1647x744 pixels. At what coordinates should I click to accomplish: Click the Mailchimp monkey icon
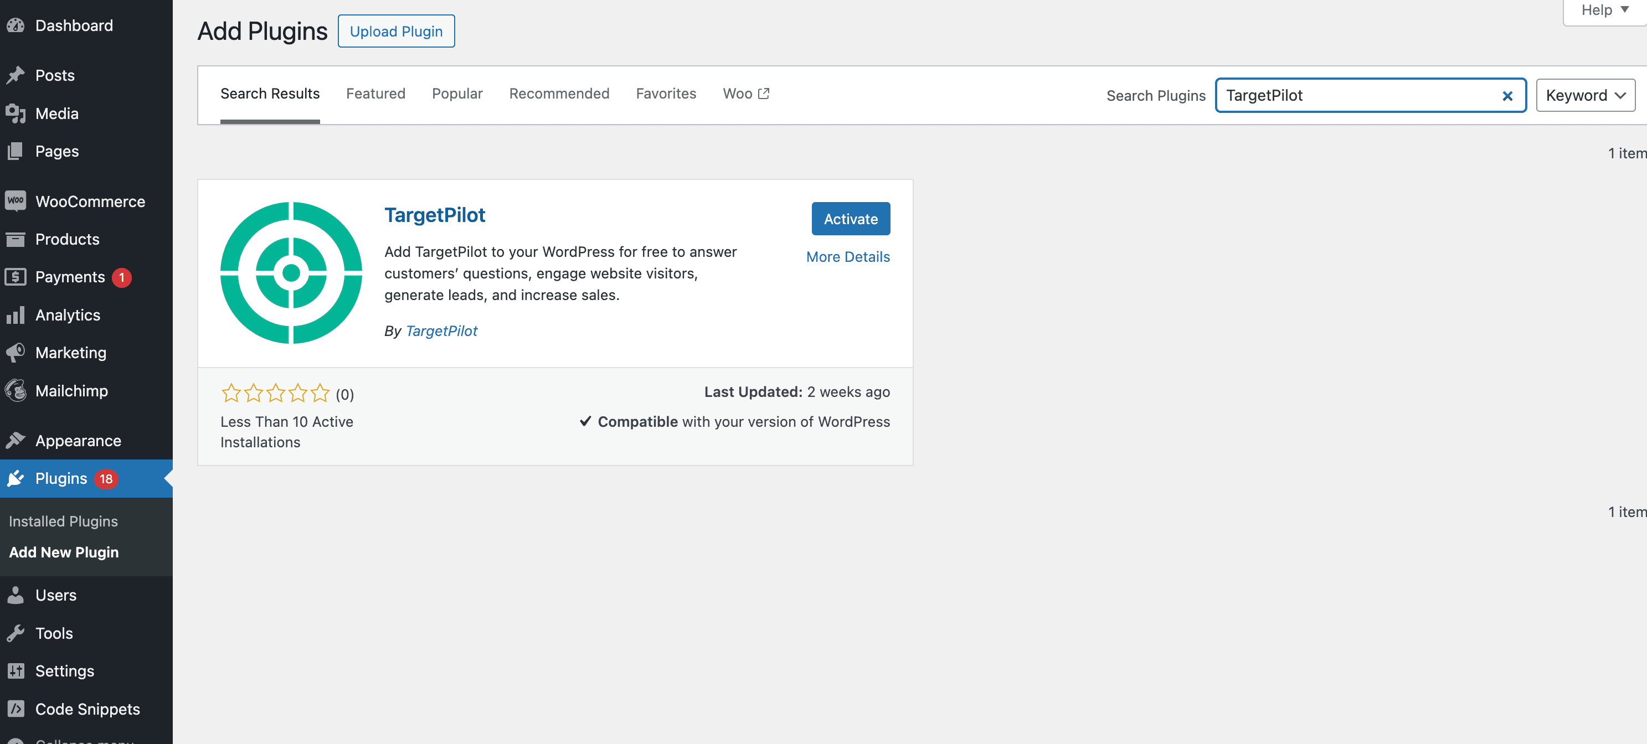coord(16,390)
